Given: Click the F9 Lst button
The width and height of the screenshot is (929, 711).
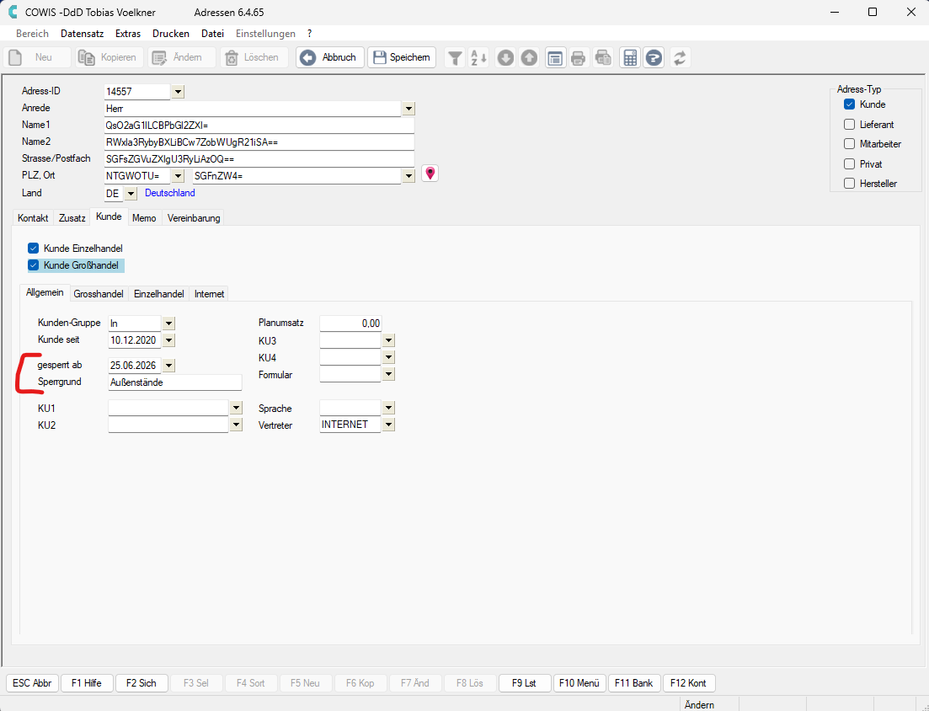Looking at the screenshot, I should 525,683.
